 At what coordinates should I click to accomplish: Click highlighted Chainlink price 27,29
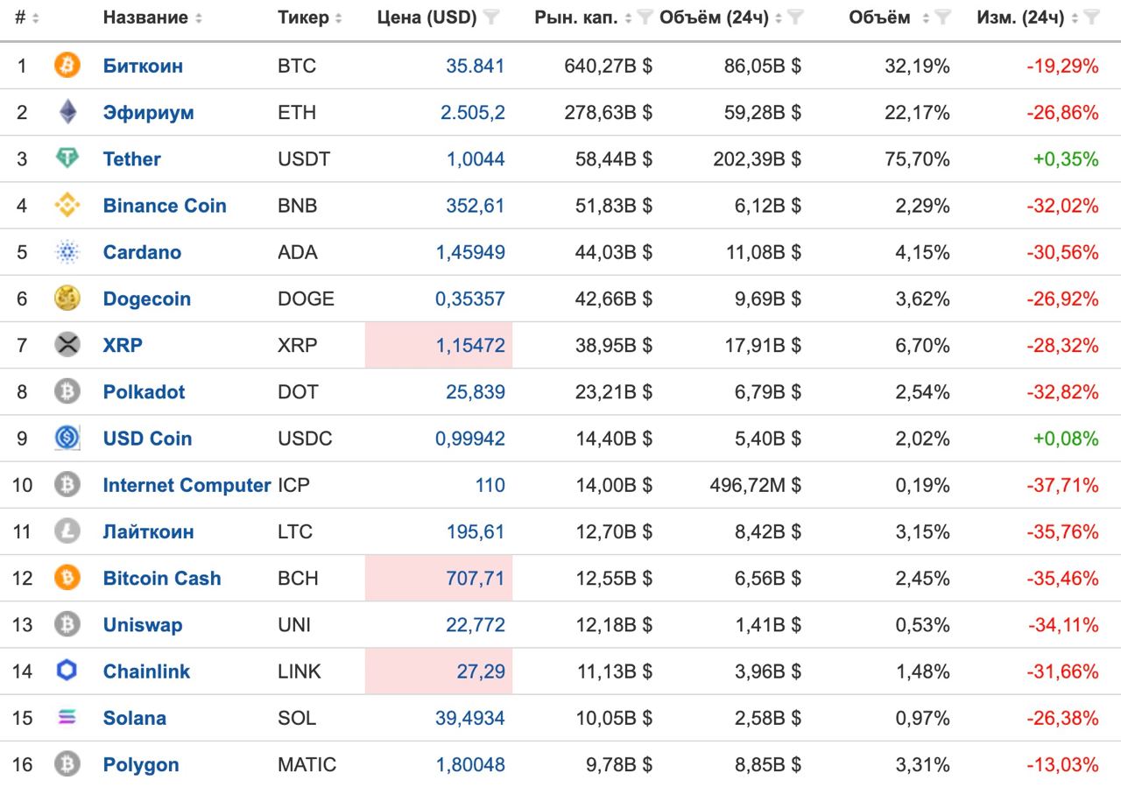point(481,671)
